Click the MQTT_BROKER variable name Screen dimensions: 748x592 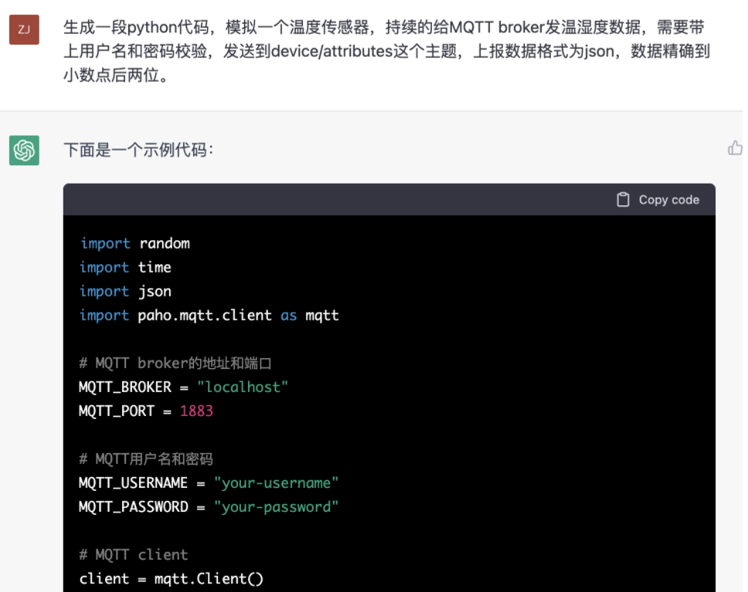click(x=124, y=387)
